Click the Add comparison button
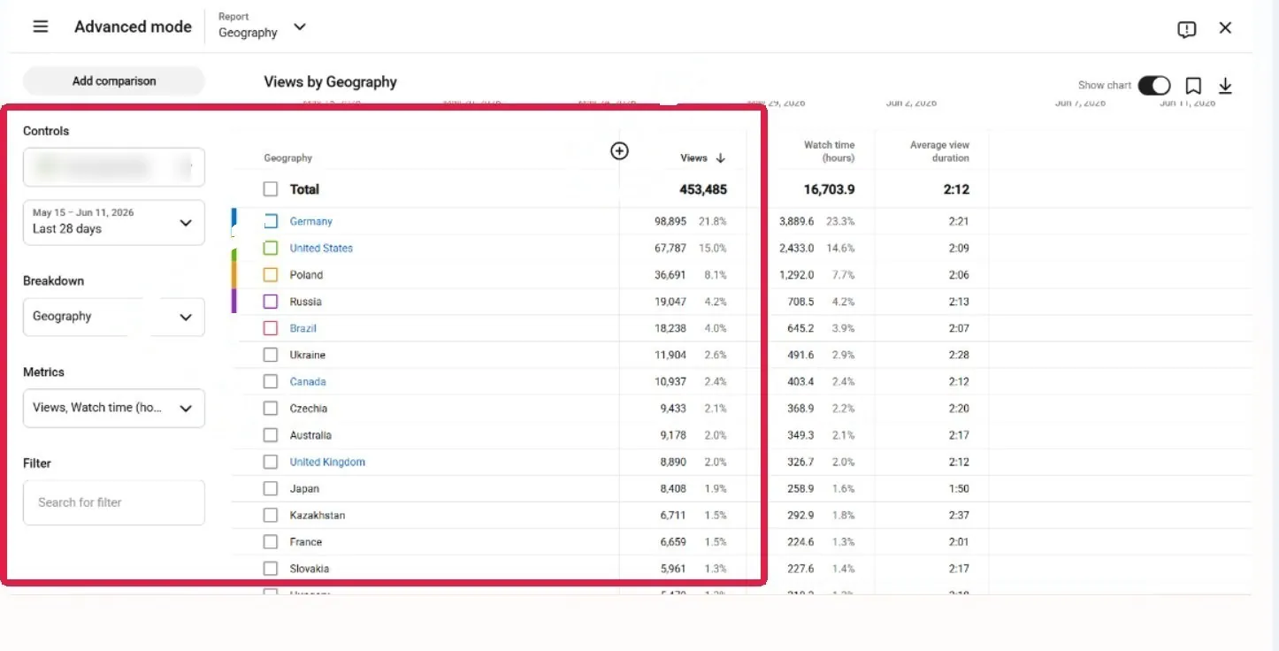 pyautogui.click(x=114, y=81)
